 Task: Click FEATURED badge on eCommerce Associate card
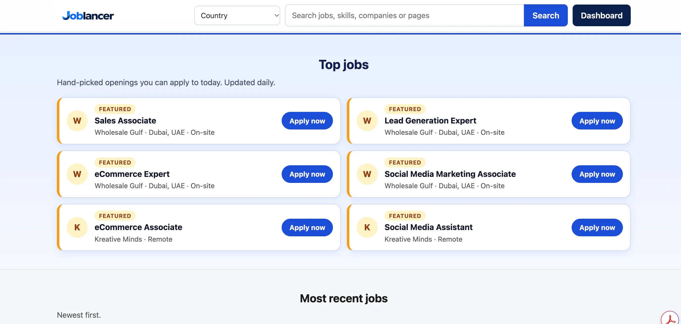(115, 216)
